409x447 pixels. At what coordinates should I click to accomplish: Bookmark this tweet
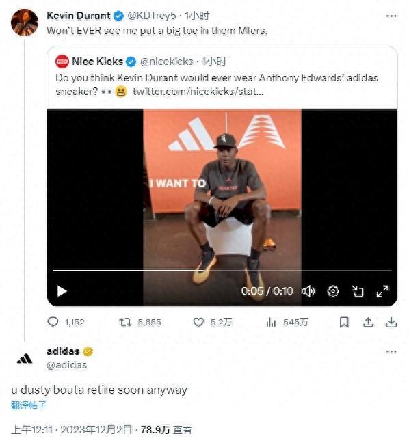[x=344, y=323]
